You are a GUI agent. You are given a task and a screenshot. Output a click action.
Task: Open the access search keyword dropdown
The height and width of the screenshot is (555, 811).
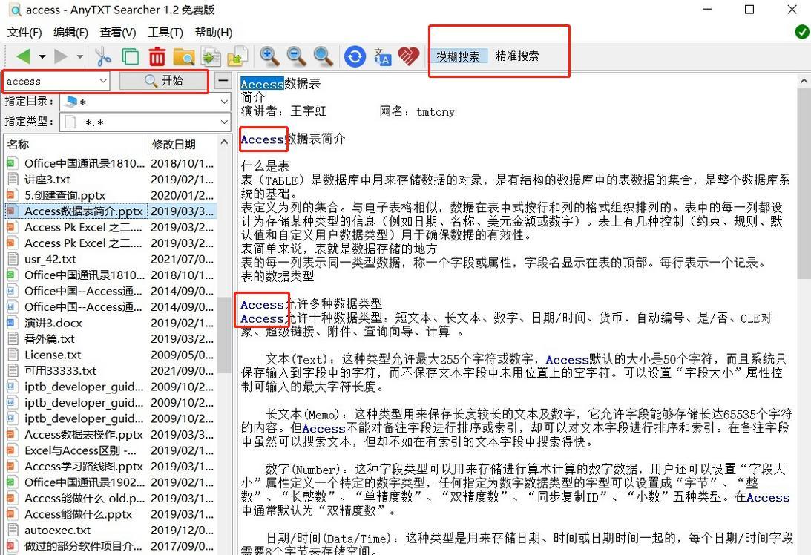coord(104,80)
